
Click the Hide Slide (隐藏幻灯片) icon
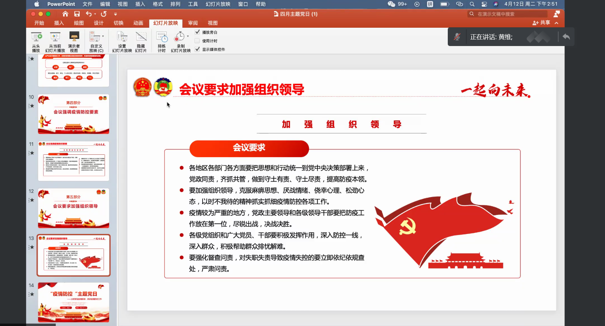point(141,37)
